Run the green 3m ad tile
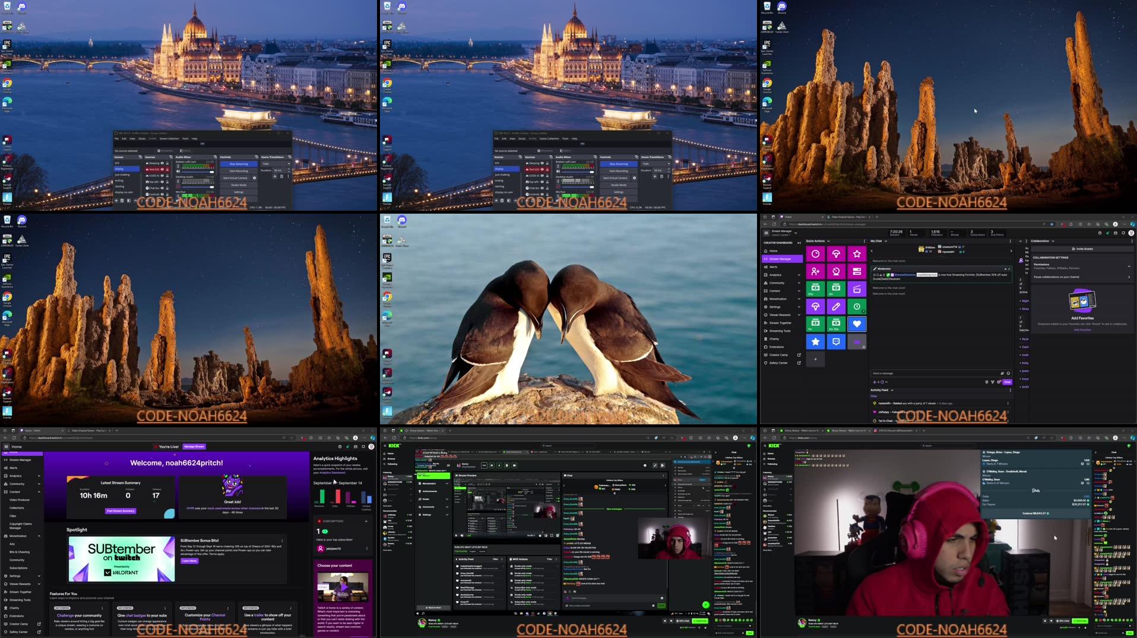Viewport: 1137px width, 638px height. click(x=836, y=289)
